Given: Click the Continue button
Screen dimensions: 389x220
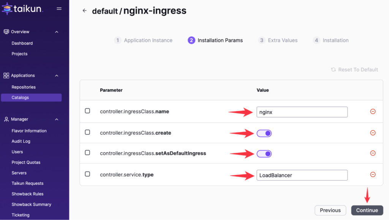Looking at the screenshot, I should click(367, 210).
